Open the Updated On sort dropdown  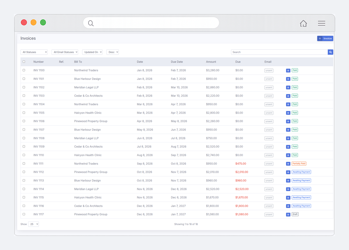click(92, 52)
